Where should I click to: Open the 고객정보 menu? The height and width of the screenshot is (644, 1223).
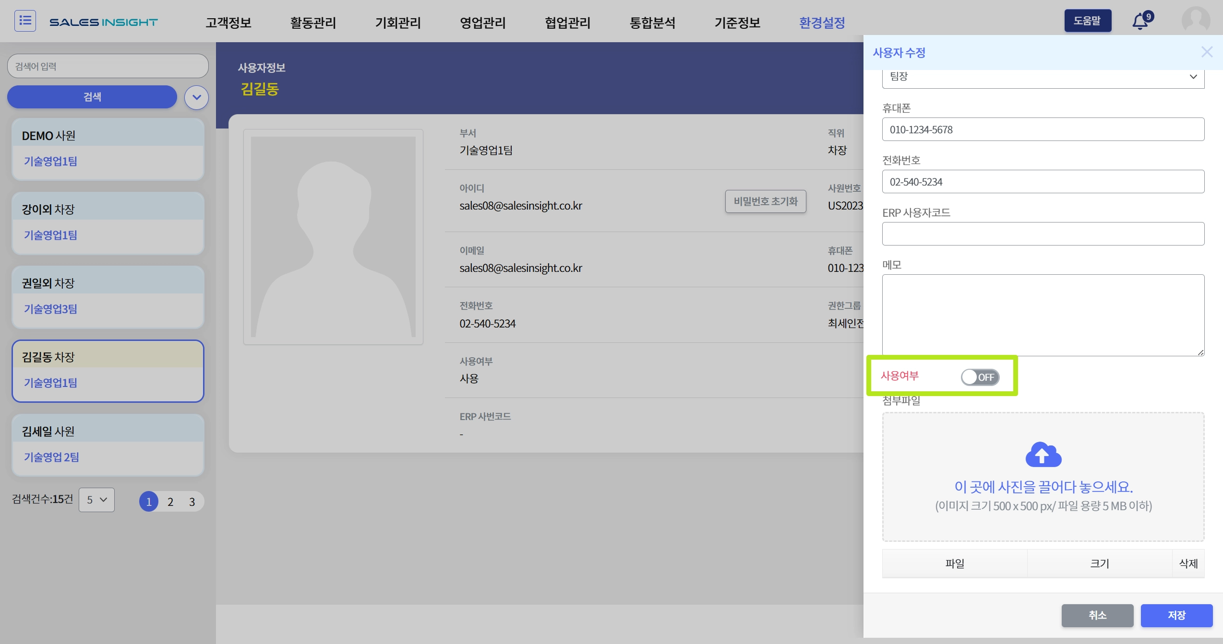click(228, 22)
